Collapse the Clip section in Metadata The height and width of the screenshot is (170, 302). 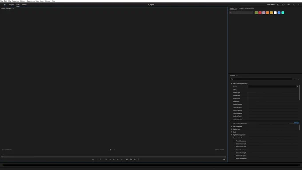tap(231, 83)
